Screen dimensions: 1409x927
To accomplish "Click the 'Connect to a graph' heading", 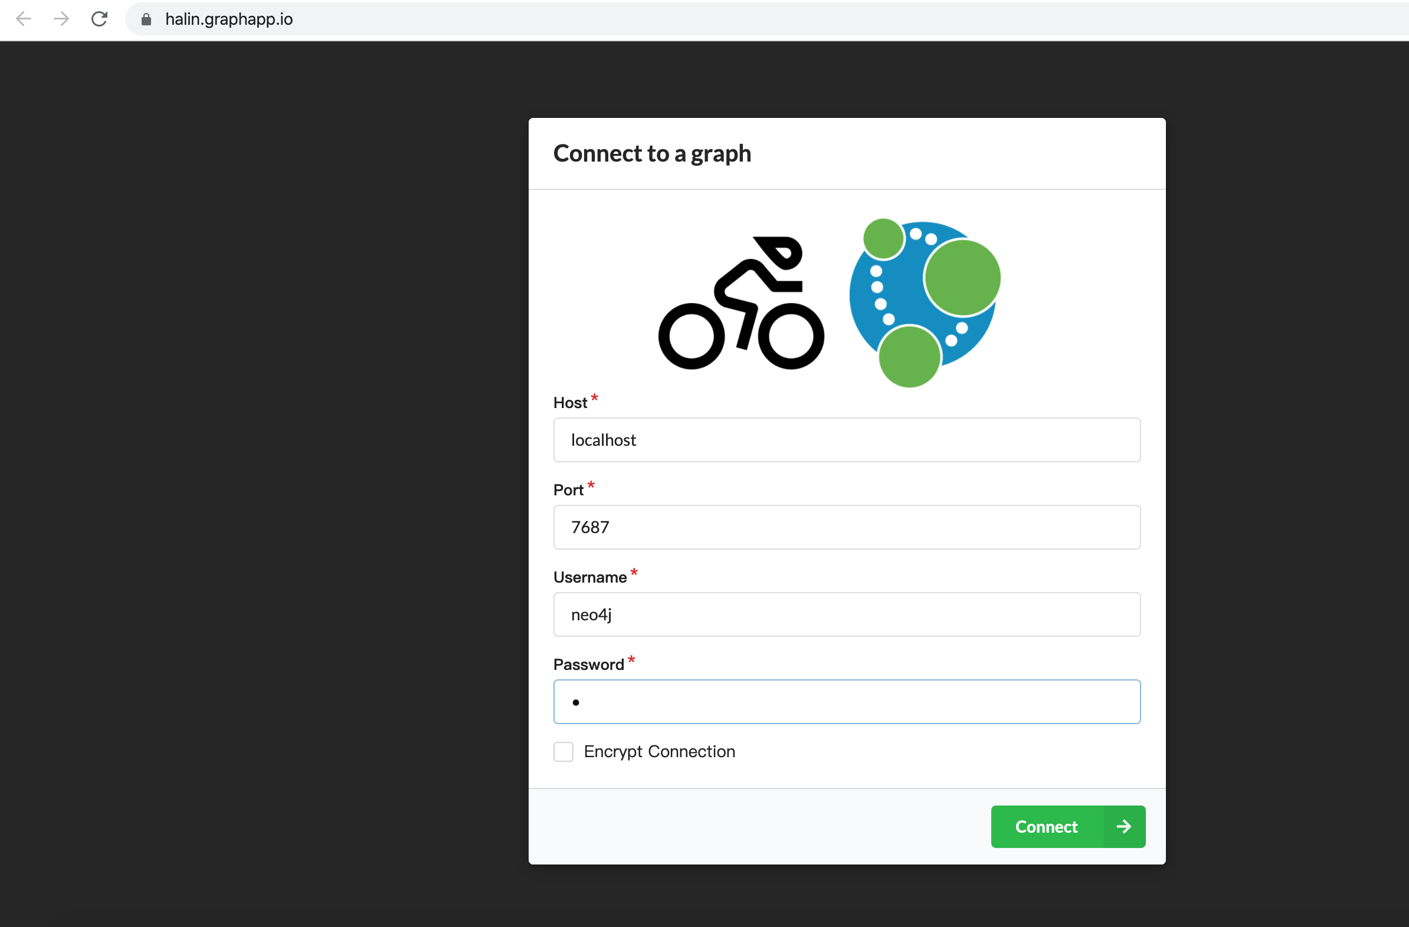I will (x=653, y=154).
